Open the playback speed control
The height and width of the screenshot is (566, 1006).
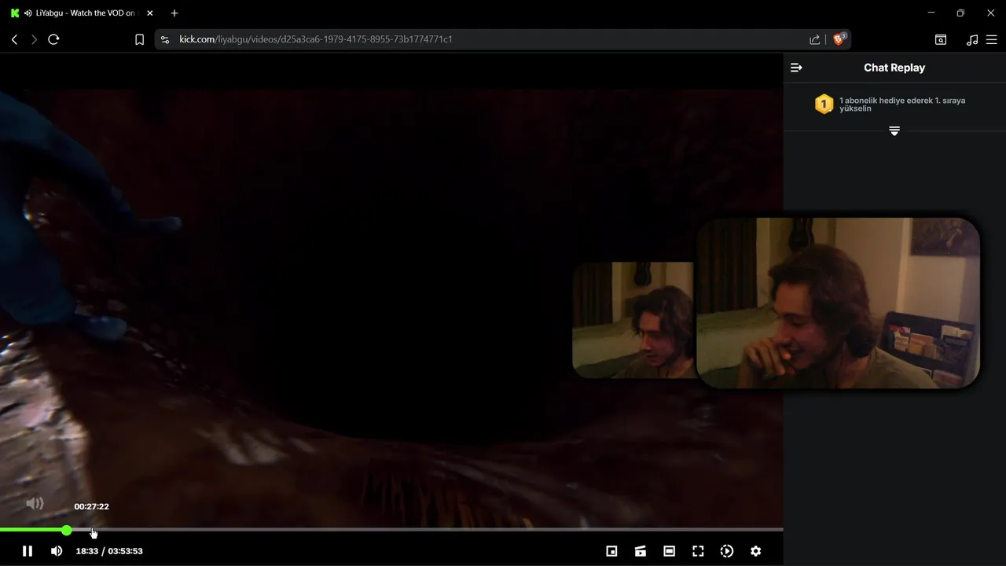pyautogui.click(x=727, y=551)
